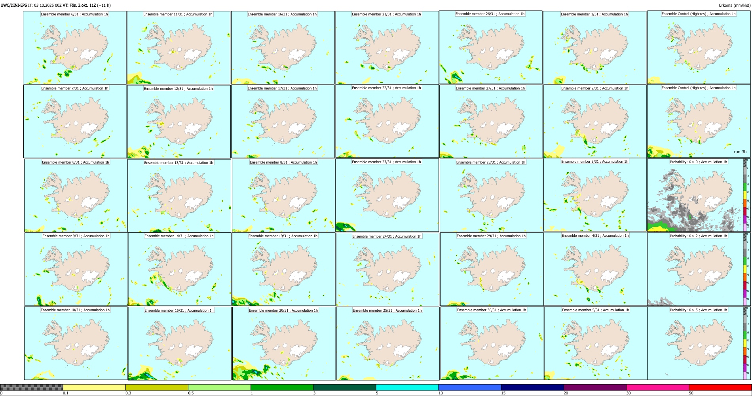Open the Ensemble Control map marked run-3h
The height and width of the screenshot is (396, 752).
click(699, 121)
